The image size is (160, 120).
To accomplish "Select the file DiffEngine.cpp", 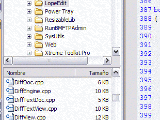I will [x=32, y=91].
